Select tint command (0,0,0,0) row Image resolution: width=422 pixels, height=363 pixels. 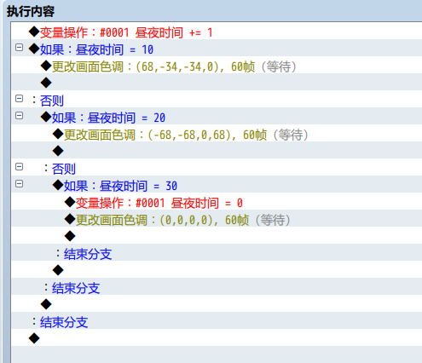[x=217, y=218]
